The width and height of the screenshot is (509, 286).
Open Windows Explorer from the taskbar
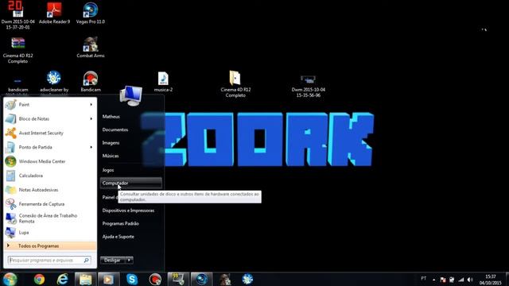coord(85,279)
